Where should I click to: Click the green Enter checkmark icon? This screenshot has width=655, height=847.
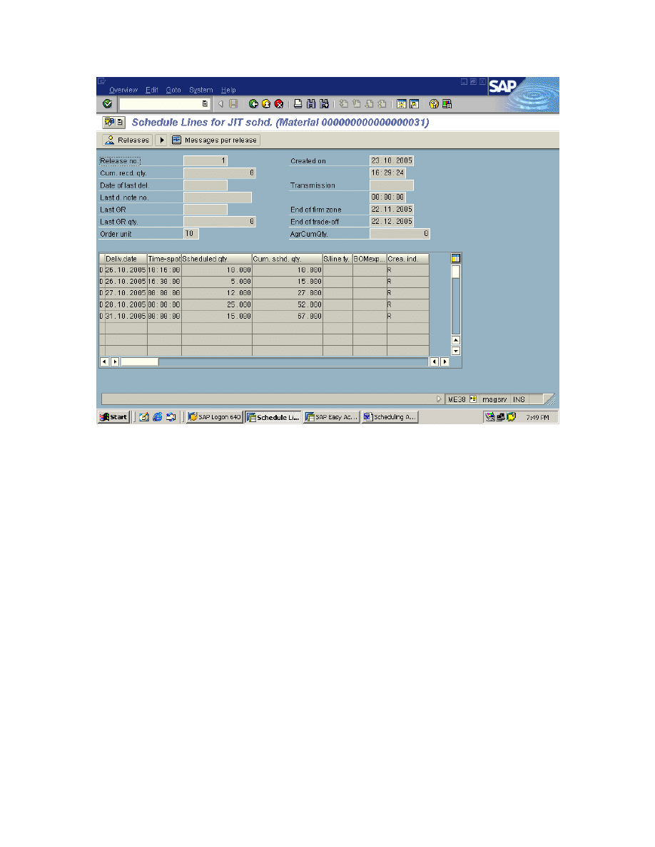click(107, 104)
